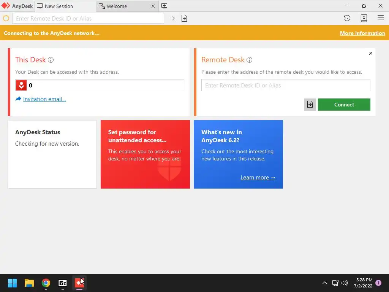Click the browse files button beside Connect
The height and width of the screenshot is (292, 389).
(310, 105)
